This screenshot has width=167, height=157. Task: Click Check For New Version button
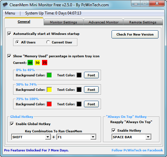tap(135, 35)
